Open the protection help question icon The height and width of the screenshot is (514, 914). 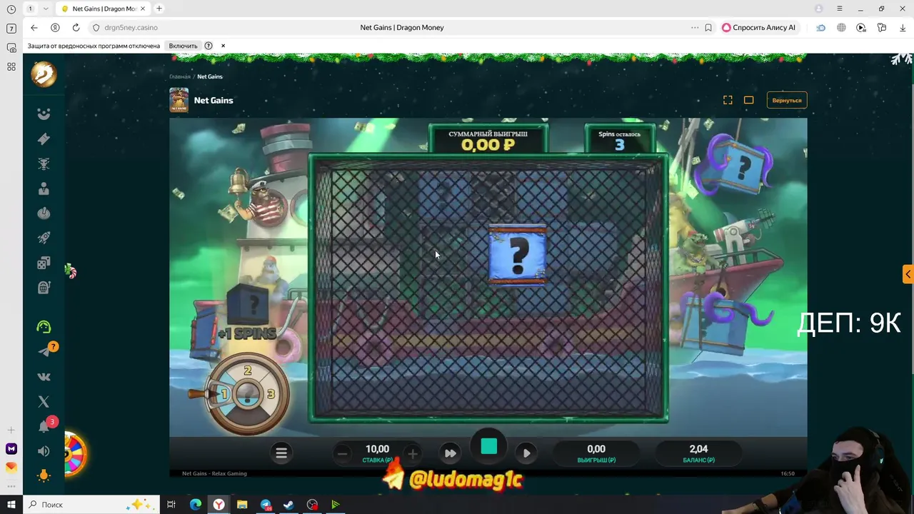point(209,46)
